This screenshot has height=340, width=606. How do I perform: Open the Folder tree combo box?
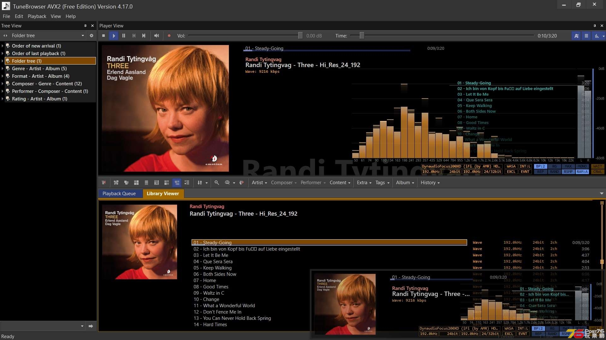(48, 36)
